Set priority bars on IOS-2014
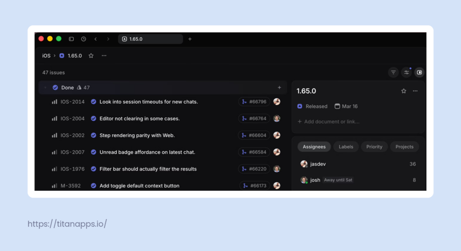Screen dimensions: 461x251 pyautogui.click(x=54, y=102)
